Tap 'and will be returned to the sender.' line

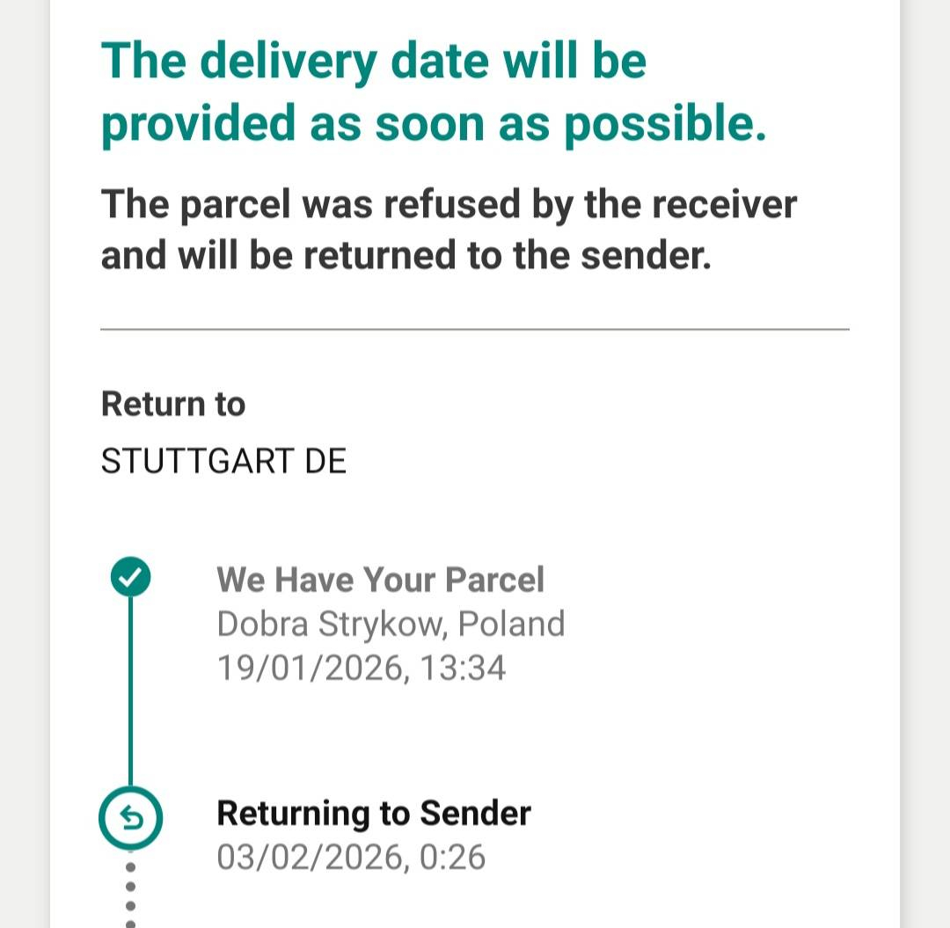(x=406, y=255)
